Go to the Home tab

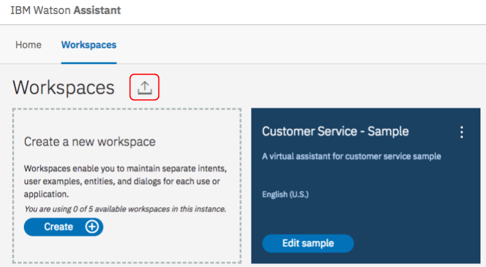29,45
